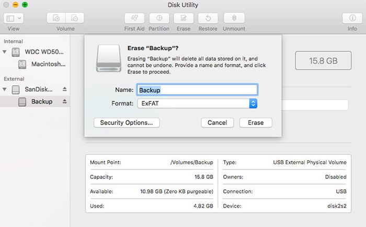Screen dimensions: 366x227
Task: Click the add volume icon
Action: pos(56,18)
